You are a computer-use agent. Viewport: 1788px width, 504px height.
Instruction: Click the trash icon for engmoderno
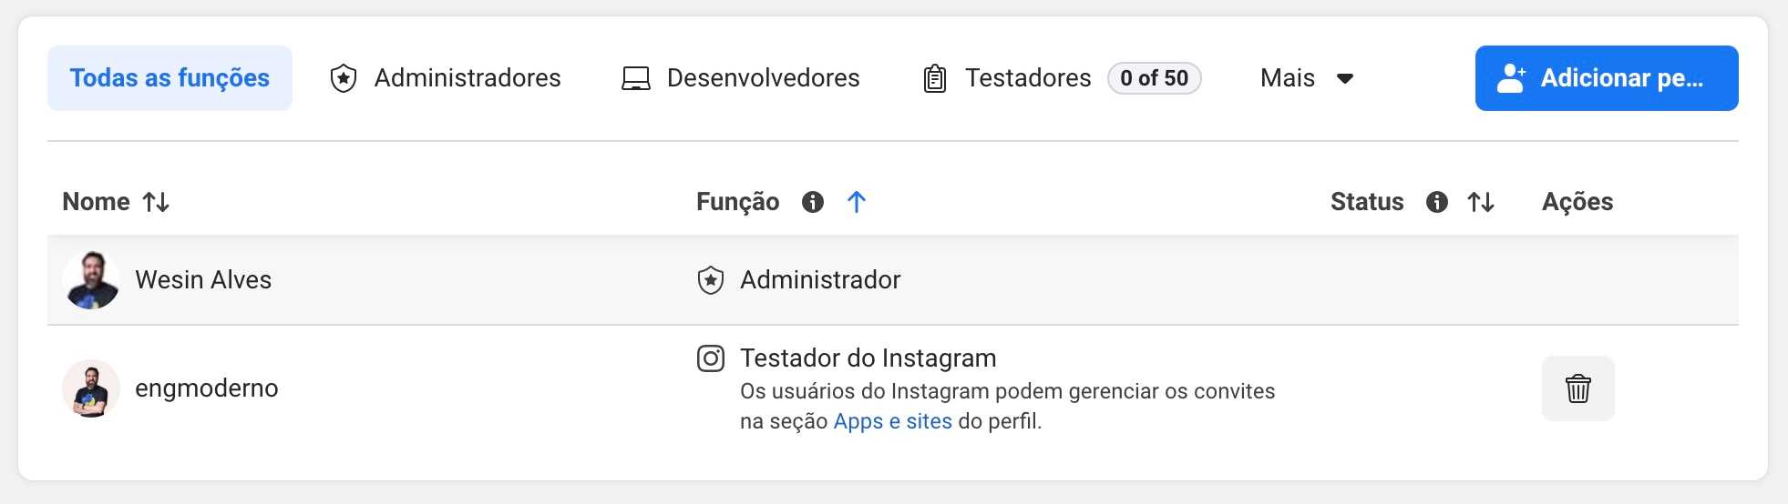[1577, 388]
